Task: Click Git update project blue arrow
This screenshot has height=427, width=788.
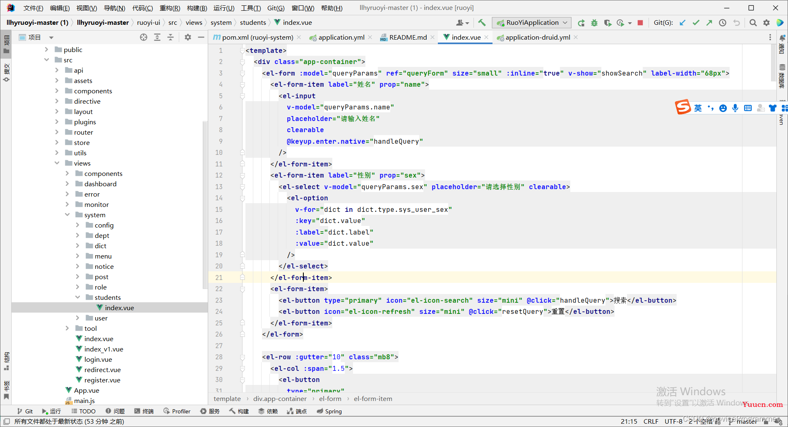Action: [682, 23]
